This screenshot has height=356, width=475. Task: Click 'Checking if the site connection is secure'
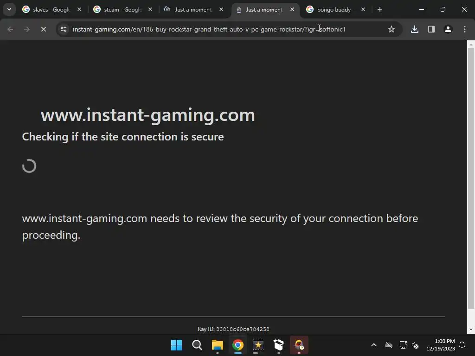click(x=123, y=137)
